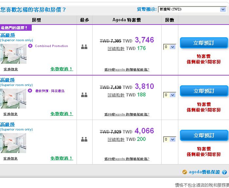Click the struck-through price TWD 7,929

[x=111, y=132]
